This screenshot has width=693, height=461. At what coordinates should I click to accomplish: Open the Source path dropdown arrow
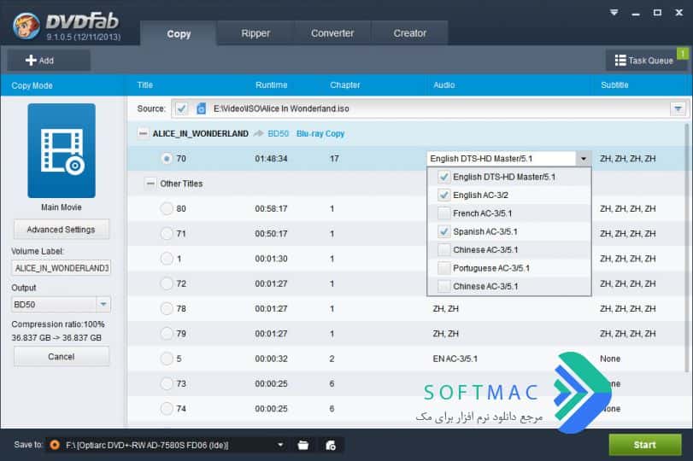tap(678, 108)
